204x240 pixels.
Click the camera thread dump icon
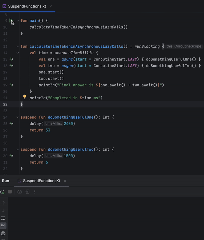pyautogui.click(x=20, y=192)
